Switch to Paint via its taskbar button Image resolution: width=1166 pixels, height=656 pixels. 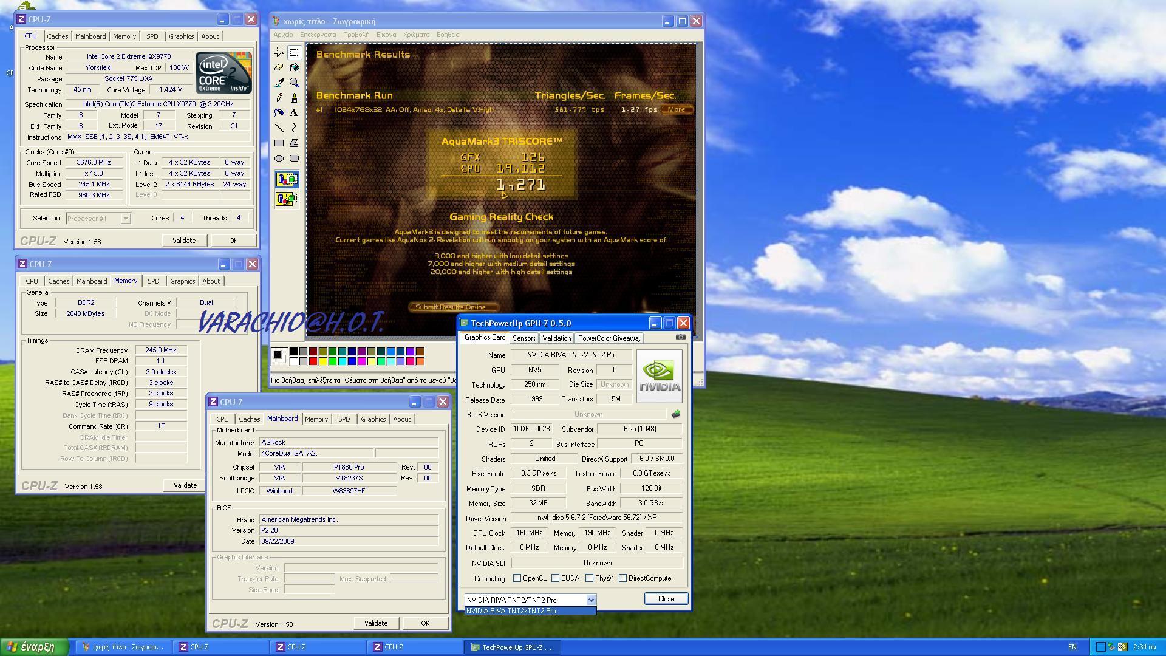point(124,647)
